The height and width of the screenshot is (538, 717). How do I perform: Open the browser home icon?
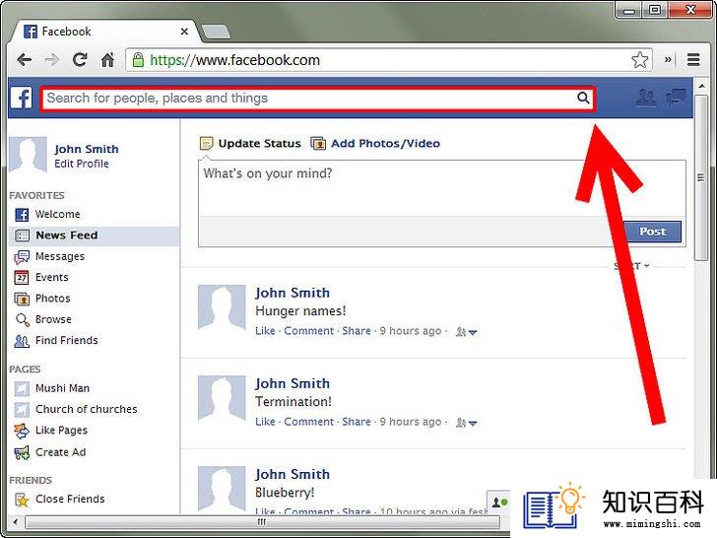pyautogui.click(x=108, y=59)
